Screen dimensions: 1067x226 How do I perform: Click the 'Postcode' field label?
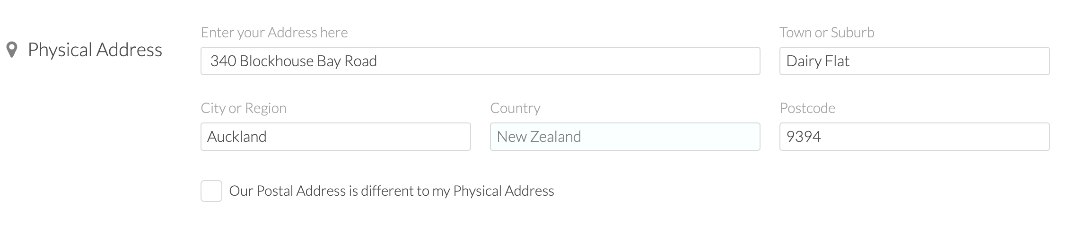click(807, 108)
